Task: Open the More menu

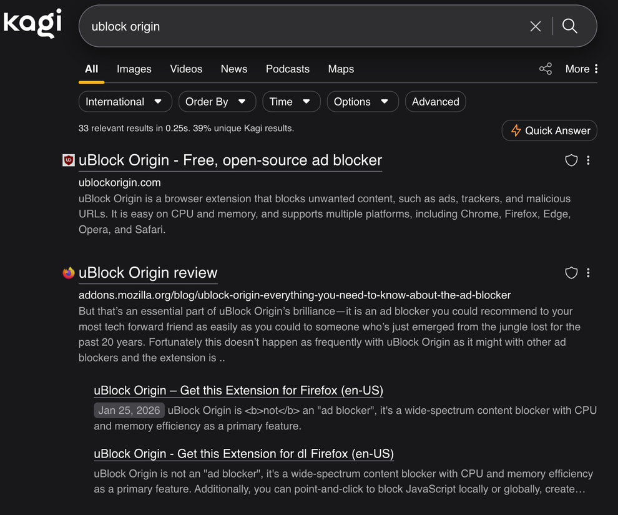Action: 581,69
